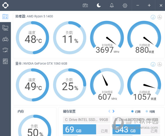This screenshot has height=136, width=165.
Task: Click the memory load 50% gauge
Action: [35, 125]
